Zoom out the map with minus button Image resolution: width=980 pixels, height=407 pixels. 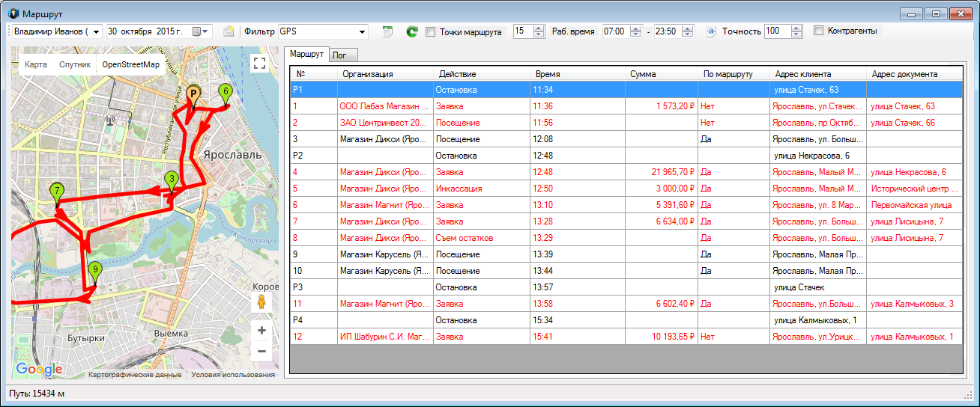[261, 350]
